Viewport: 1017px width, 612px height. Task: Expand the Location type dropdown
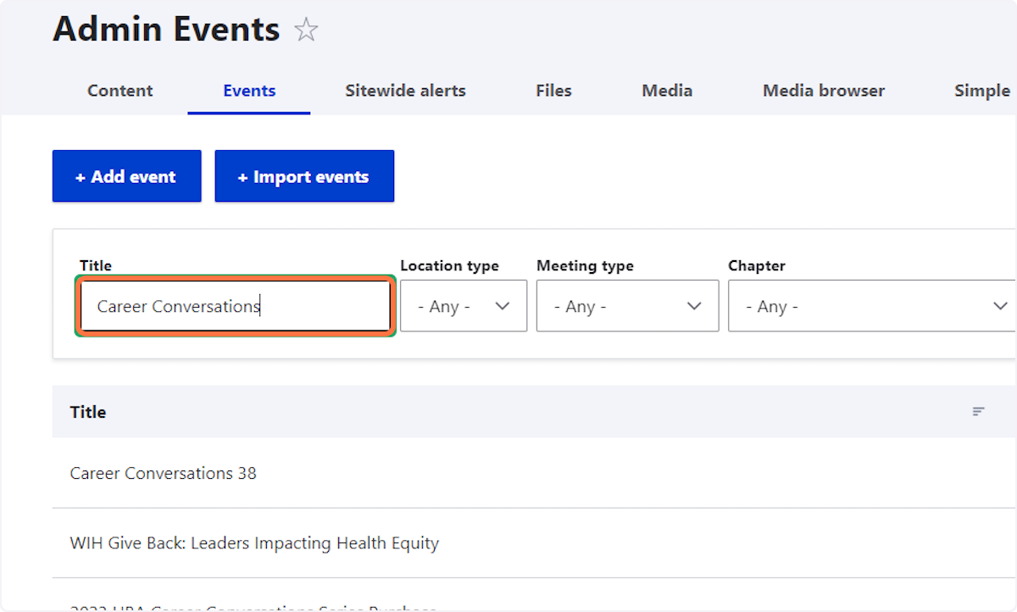[x=464, y=306]
